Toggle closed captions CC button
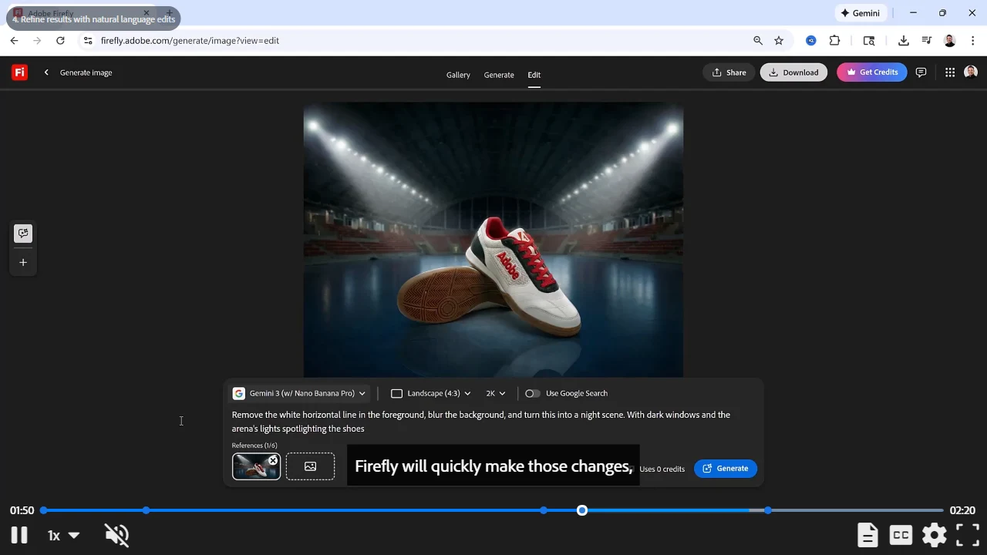Image resolution: width=987 pixels, height=555 pixels. [x=901, y=535]
